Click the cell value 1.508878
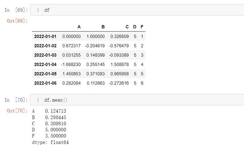The width and height of the screenshot is (244, 148). (x=120, y=64)
